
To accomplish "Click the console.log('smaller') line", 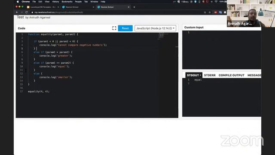I will [56, 77].
